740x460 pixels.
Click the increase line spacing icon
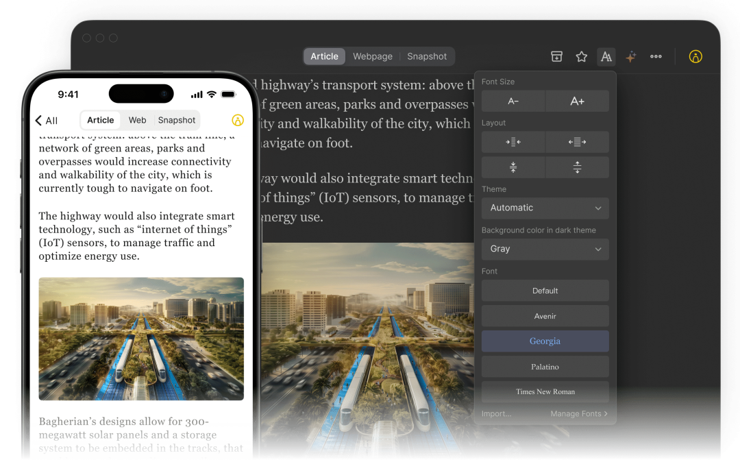click(x=577, y=167)
